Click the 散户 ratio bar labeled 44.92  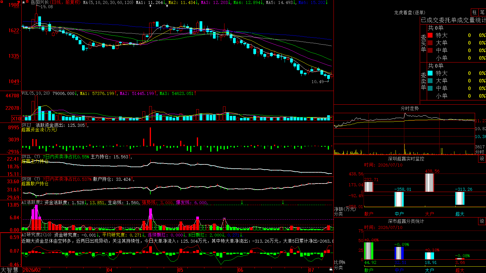(369, 251)
